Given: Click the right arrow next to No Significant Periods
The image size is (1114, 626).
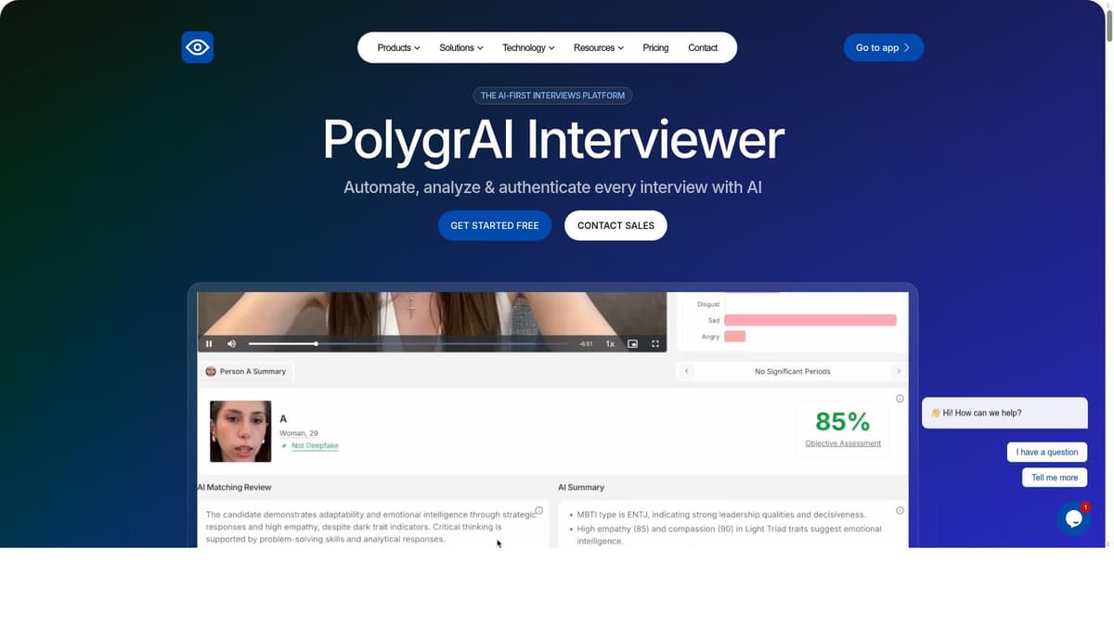Looking at the screenshot, I should (898, 371).
